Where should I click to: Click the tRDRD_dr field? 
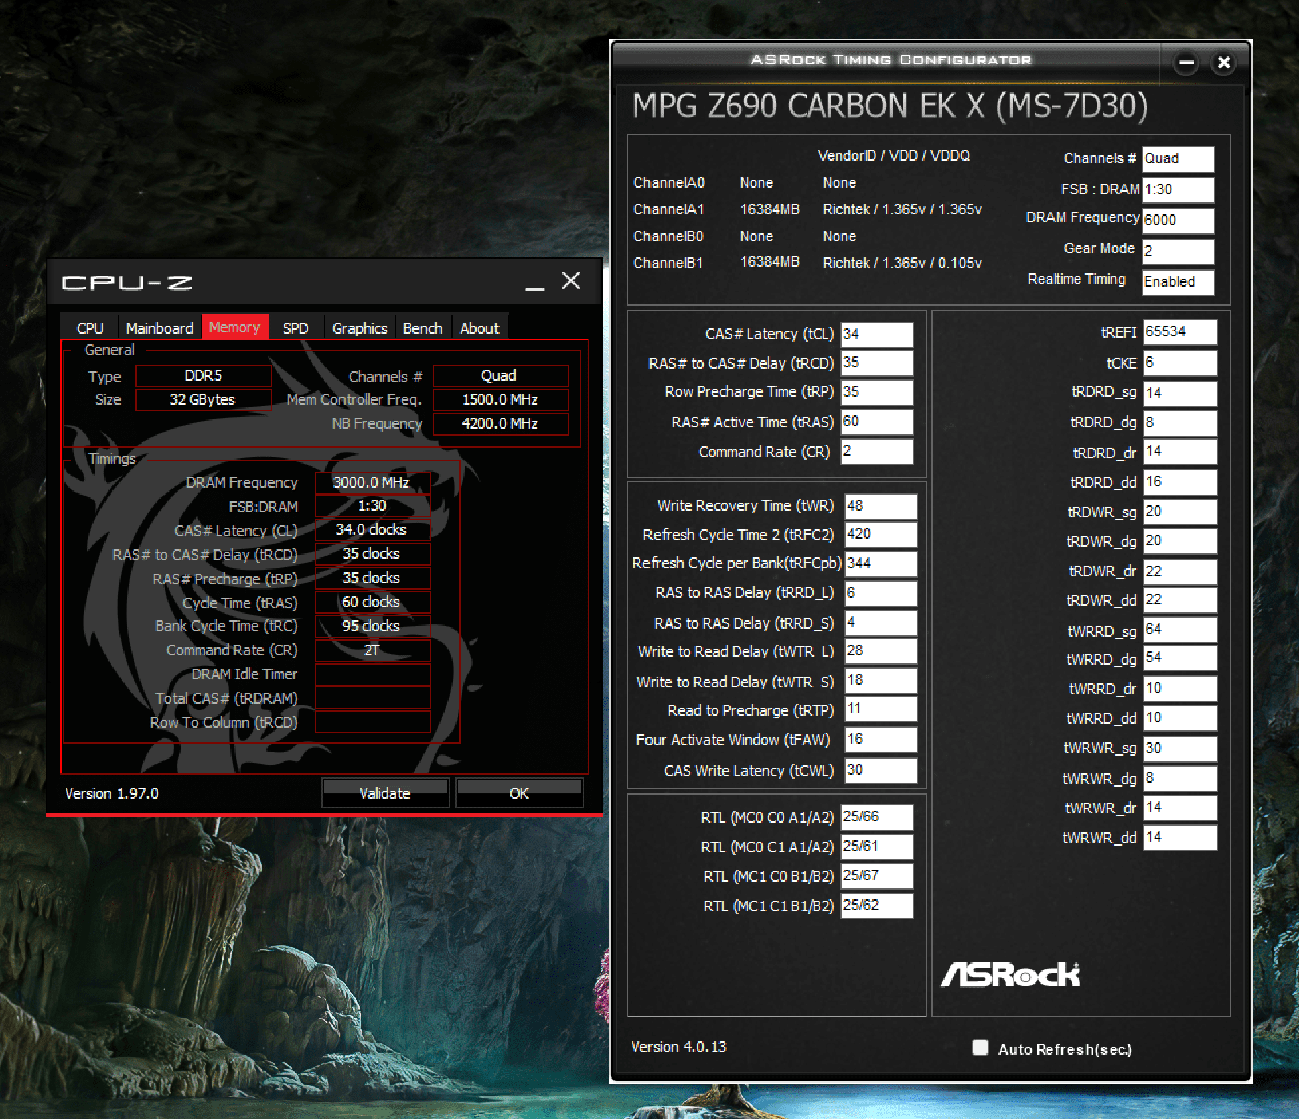[x=1180, y=452]
